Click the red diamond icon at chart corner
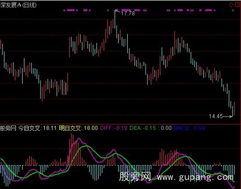The width and height of the screenshot is (241, 189). tap(231, 5)
